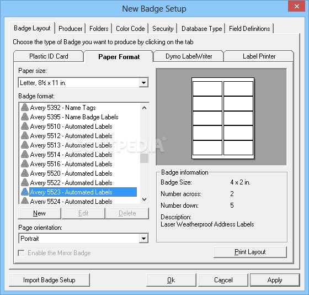
Task: Click the icon next to Avery 5512
Action: 25,135
